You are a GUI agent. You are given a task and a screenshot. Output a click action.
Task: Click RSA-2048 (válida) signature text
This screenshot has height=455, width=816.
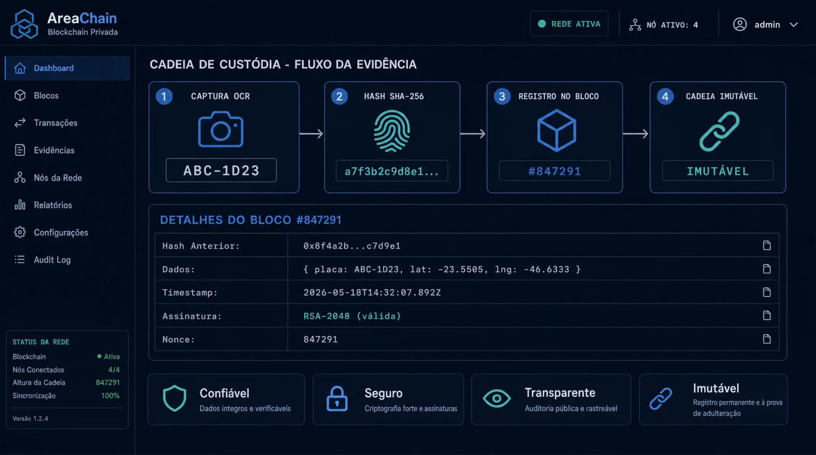(353, 316)
